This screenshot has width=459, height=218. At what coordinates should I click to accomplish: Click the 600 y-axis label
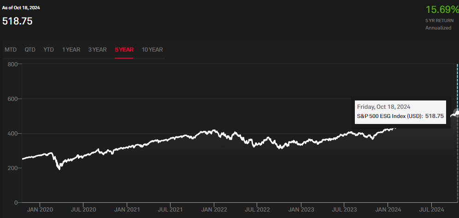click(12, 99)
